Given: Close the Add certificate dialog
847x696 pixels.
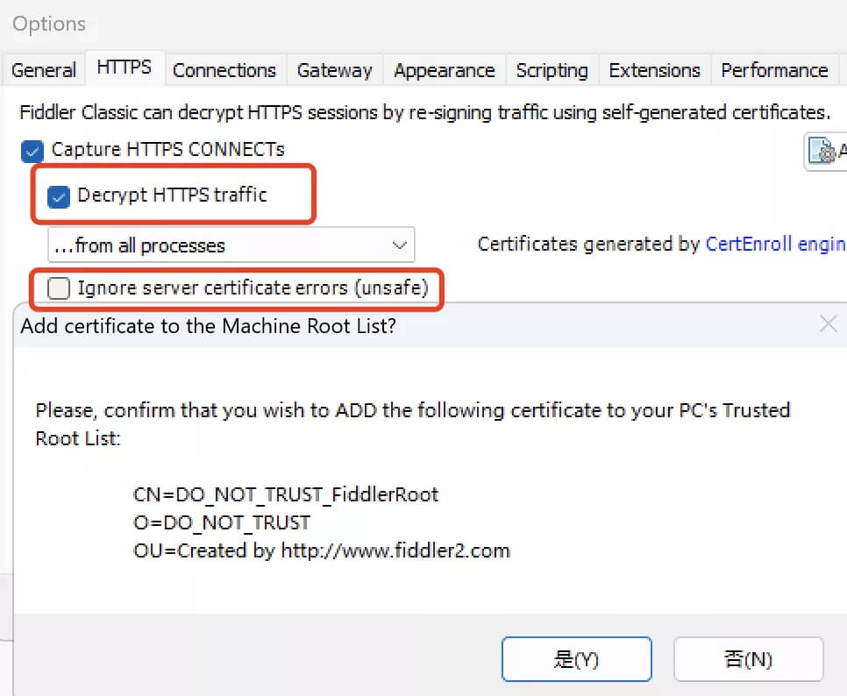Looking at the screenshot, I should click(828, 324).
